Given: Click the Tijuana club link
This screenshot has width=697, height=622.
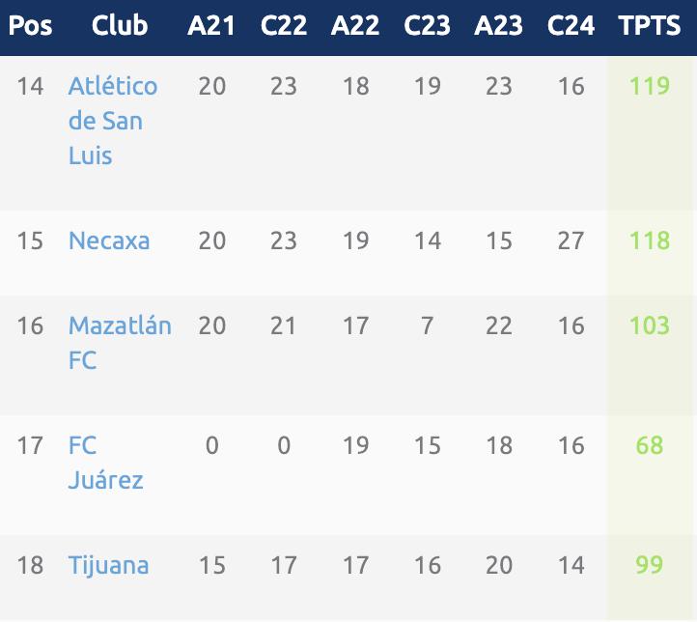Looking at the screenshot, I should tap(108, 565).
